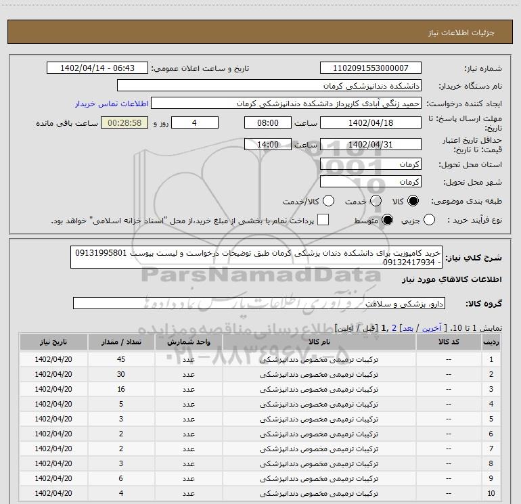Viewport: 521px width, 504px height.
Task: Click the remaining days field showing 4
Action: [195, 122]
